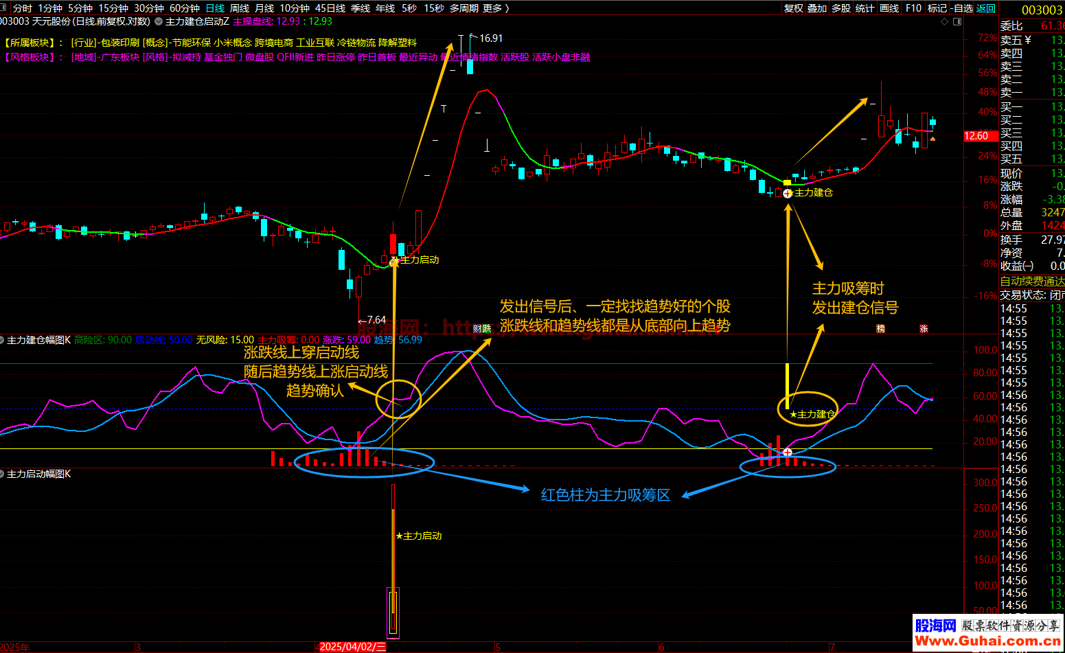Click the 交易状态 row in quote panel
Viewport: 1065px width, 653px height.
1032,295
